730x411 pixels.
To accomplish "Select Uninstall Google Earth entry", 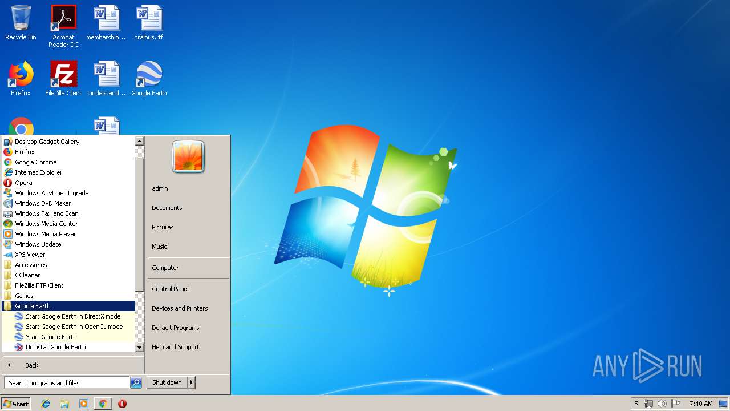I will (68, 347).
